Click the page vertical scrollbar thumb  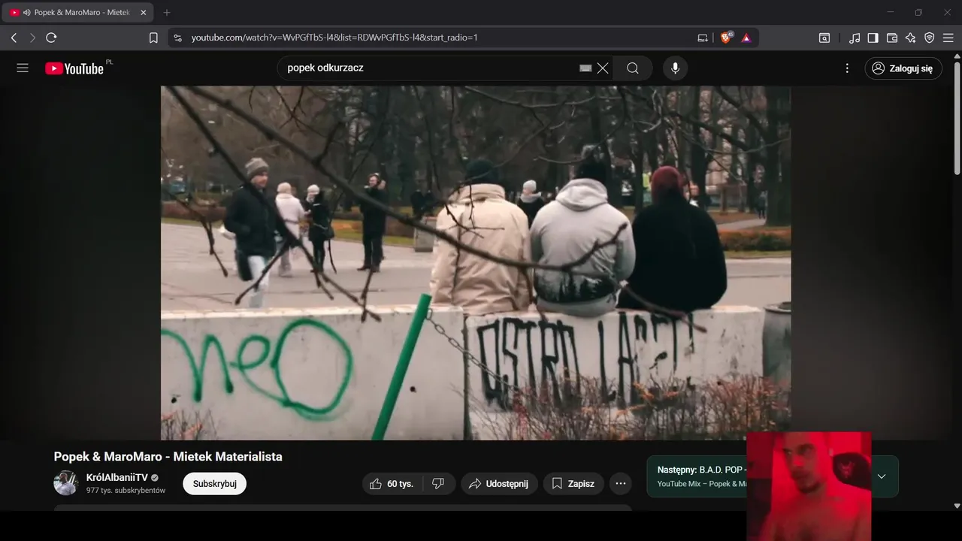pyautogui.click(x=957, y=117)
